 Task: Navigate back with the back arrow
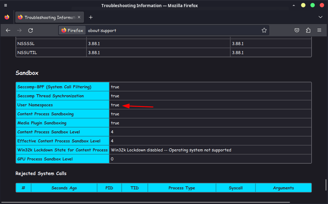pyautogui.click(x=8, y=30)
